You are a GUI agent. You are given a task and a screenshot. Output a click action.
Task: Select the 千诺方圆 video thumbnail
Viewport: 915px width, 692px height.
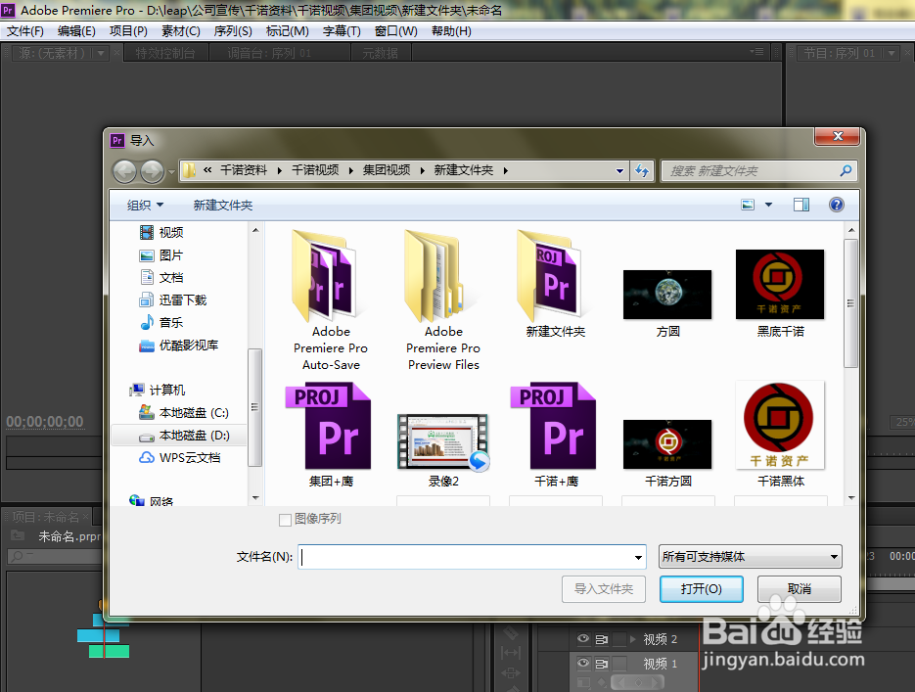(667, 444)
